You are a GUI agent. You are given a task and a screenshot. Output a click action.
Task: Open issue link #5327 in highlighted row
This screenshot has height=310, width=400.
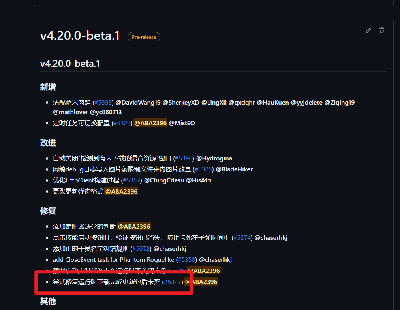pyautogui.click(x=172, y=282)
